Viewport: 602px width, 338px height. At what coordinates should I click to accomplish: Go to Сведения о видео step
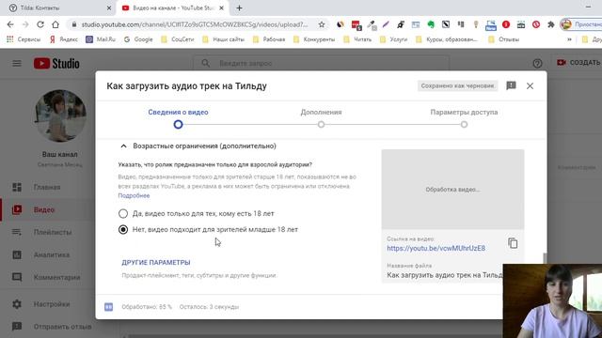click(178, 113)
